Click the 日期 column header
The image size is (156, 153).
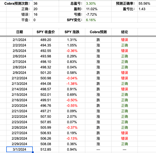(x=19, y=32)
